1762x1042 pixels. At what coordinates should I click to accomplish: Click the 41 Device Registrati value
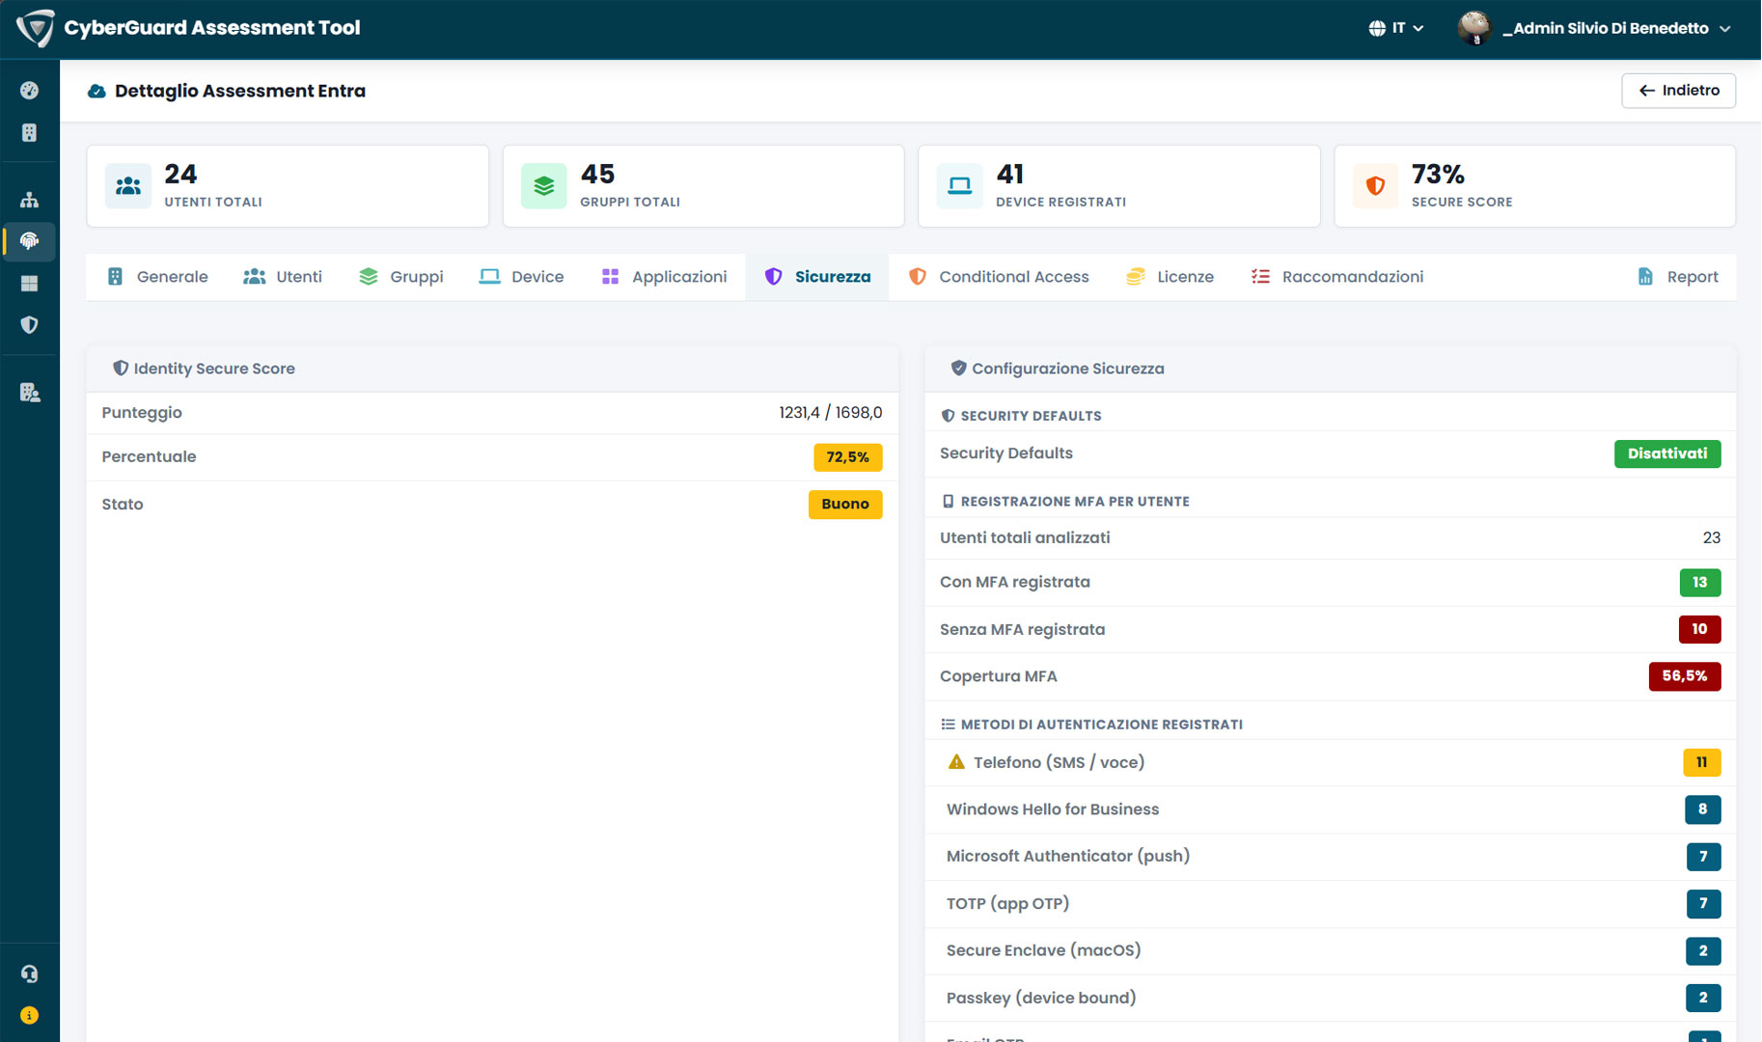(1010, 174)
